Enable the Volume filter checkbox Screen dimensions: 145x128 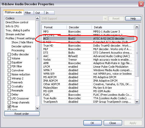(9, 58)
